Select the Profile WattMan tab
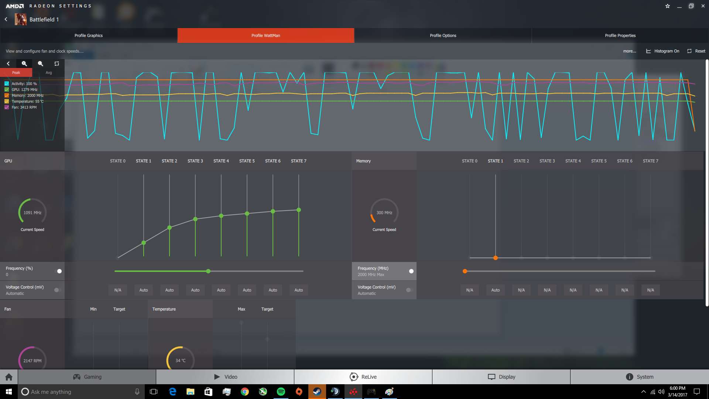The width and height of the screenshot is (709, 399). (x=266, y=35)
